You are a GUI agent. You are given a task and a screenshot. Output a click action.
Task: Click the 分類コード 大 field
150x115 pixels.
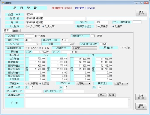pyautogui.click(x=32, y=88)
